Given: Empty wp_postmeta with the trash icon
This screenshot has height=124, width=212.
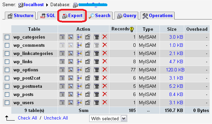Looking at the screenshot, I should pyautogui.click(x=96, y=86).
